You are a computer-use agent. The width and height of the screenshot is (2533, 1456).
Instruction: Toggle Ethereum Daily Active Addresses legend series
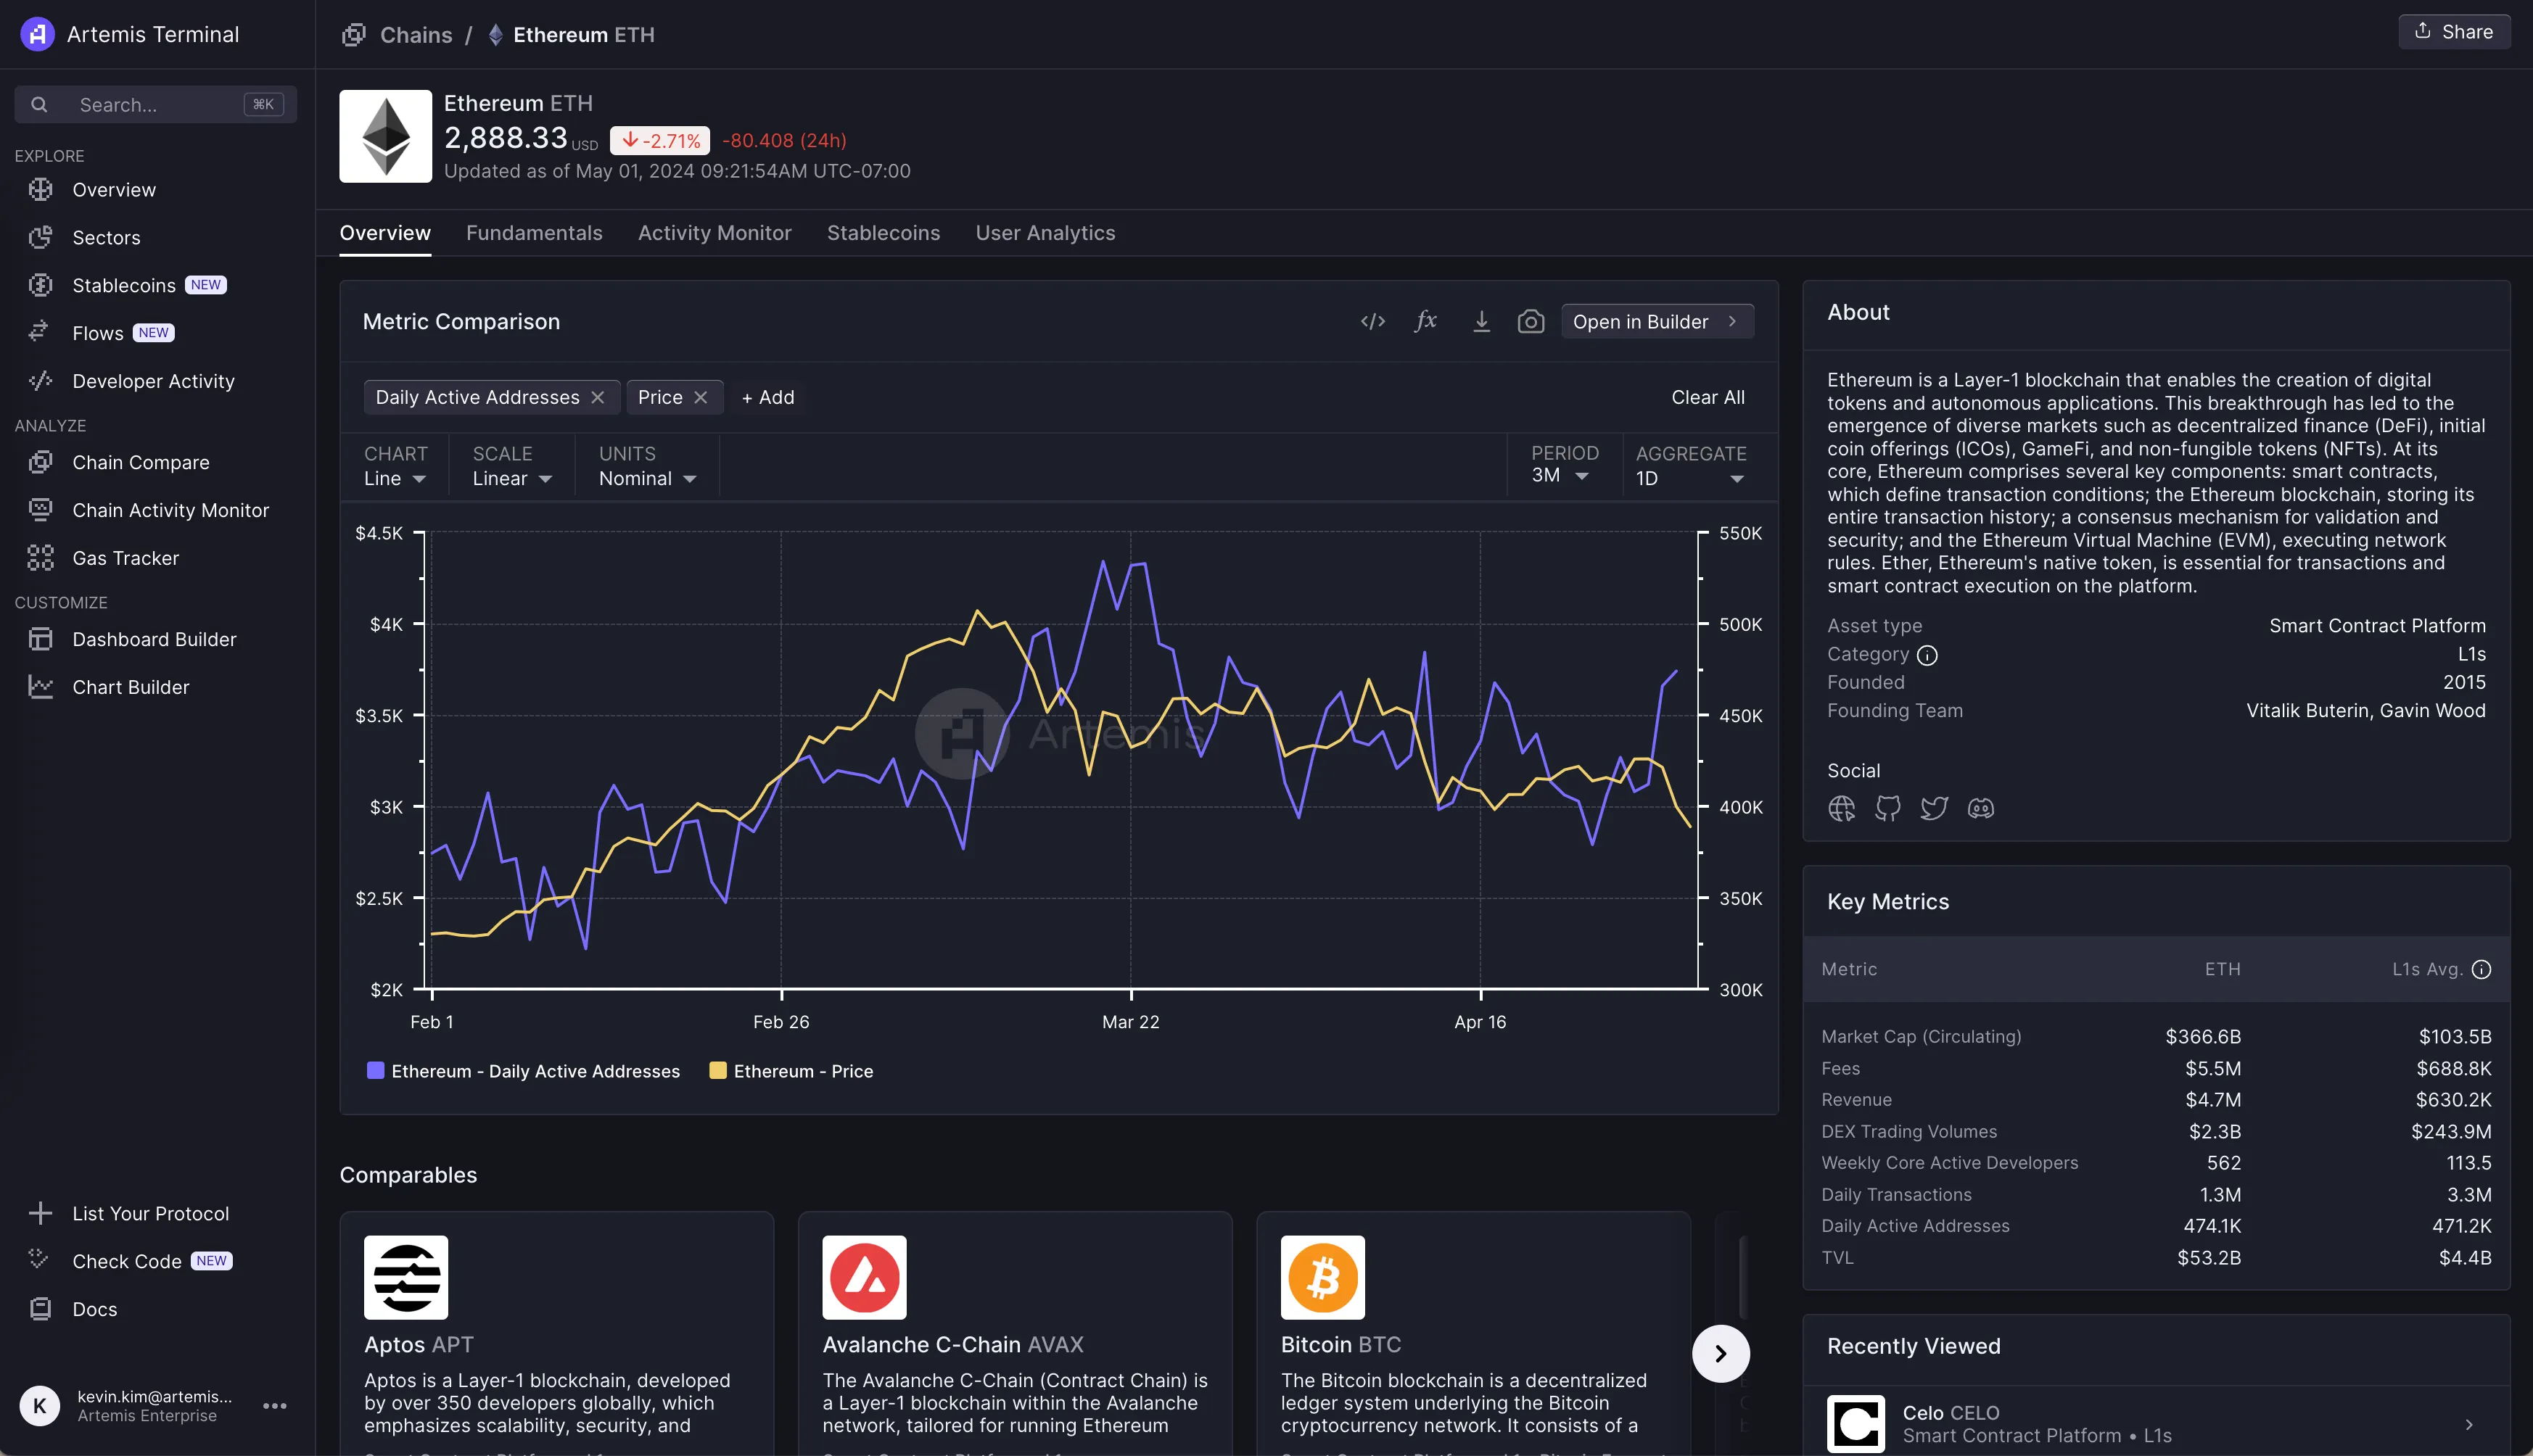(523, 1071)
